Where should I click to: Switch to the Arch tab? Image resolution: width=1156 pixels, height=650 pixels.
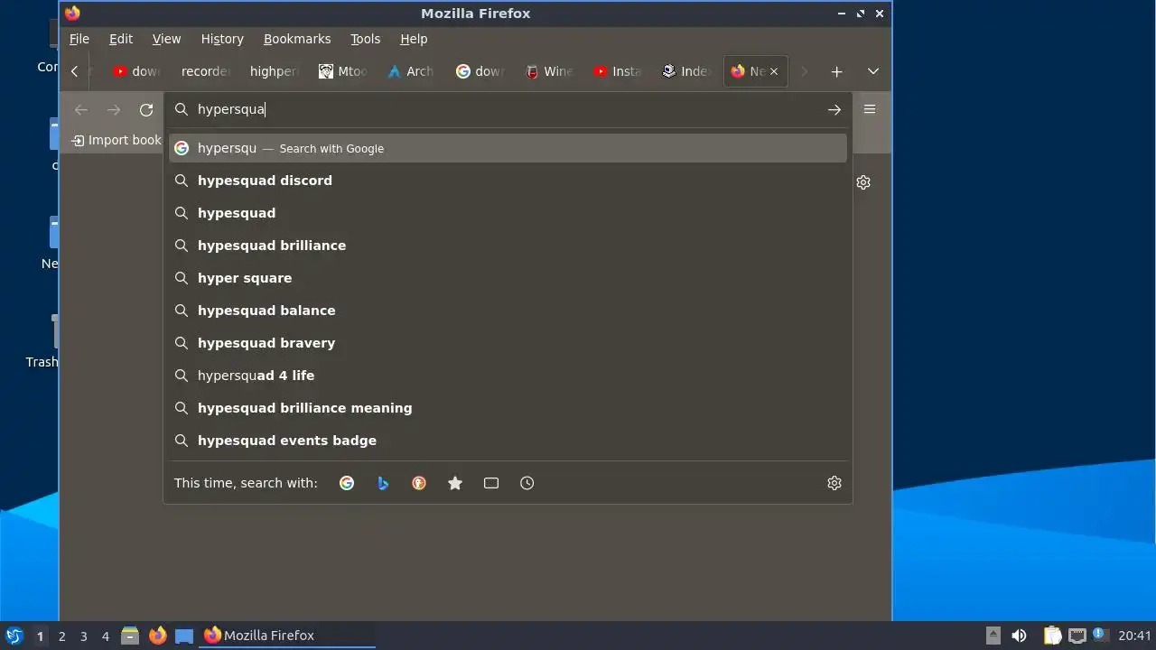(410, 71)
